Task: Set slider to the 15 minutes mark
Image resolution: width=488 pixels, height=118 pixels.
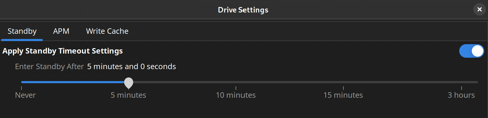Action: pyautogui.click(x=343, y=82)
